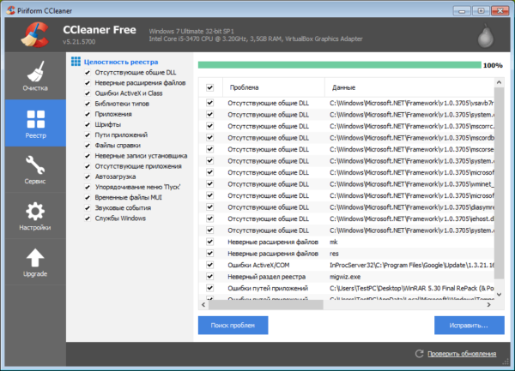
Task: Toggle Файлы справки checkbox
Action: tap(88, 146)
